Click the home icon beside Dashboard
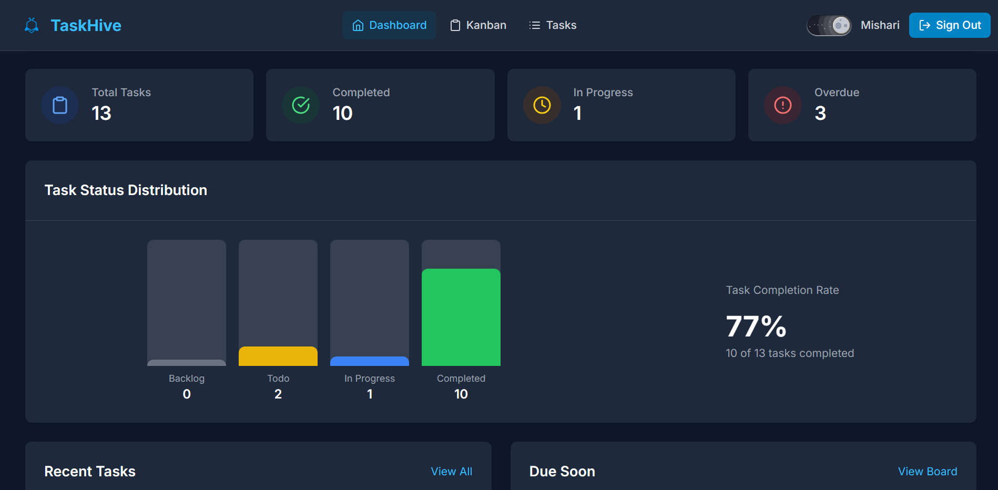Image resolution: width=998 pixels, height=490 pixels. (358, 25)
